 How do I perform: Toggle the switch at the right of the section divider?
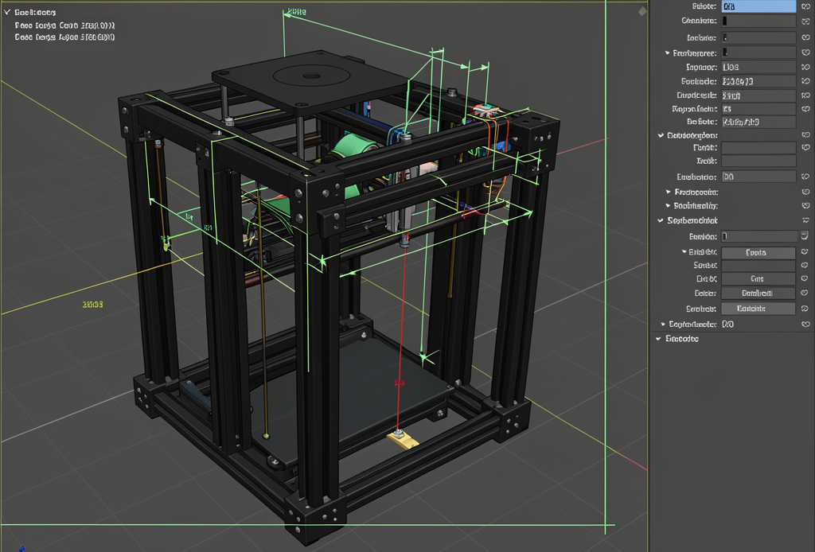pyautogui.click(x=808, y=220)
